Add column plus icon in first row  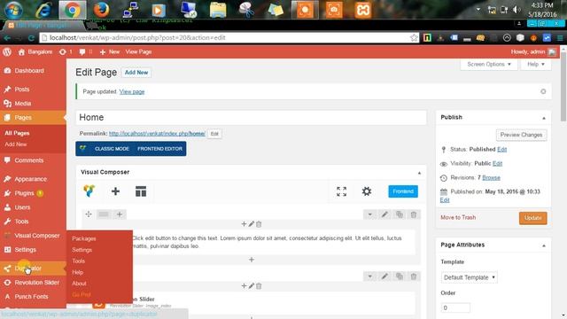pos(120,214)
